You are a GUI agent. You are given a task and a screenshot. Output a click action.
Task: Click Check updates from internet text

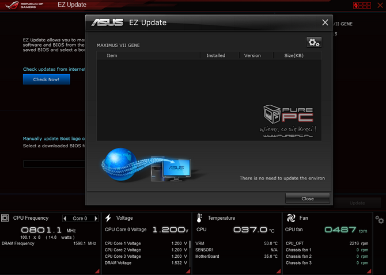click(x=54, y=69)
